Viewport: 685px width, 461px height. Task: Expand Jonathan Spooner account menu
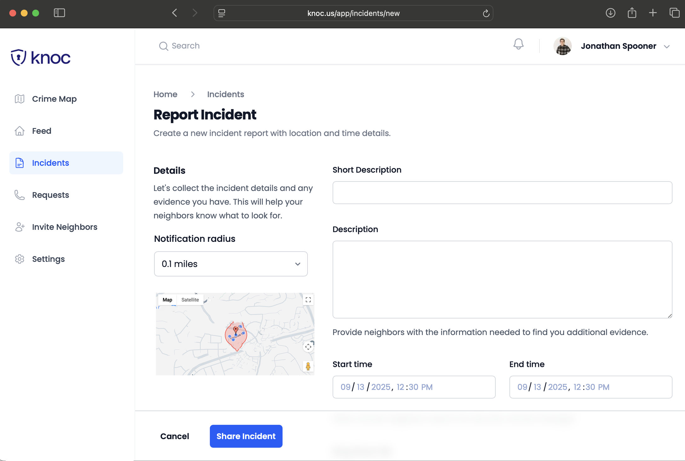(666, 46)
